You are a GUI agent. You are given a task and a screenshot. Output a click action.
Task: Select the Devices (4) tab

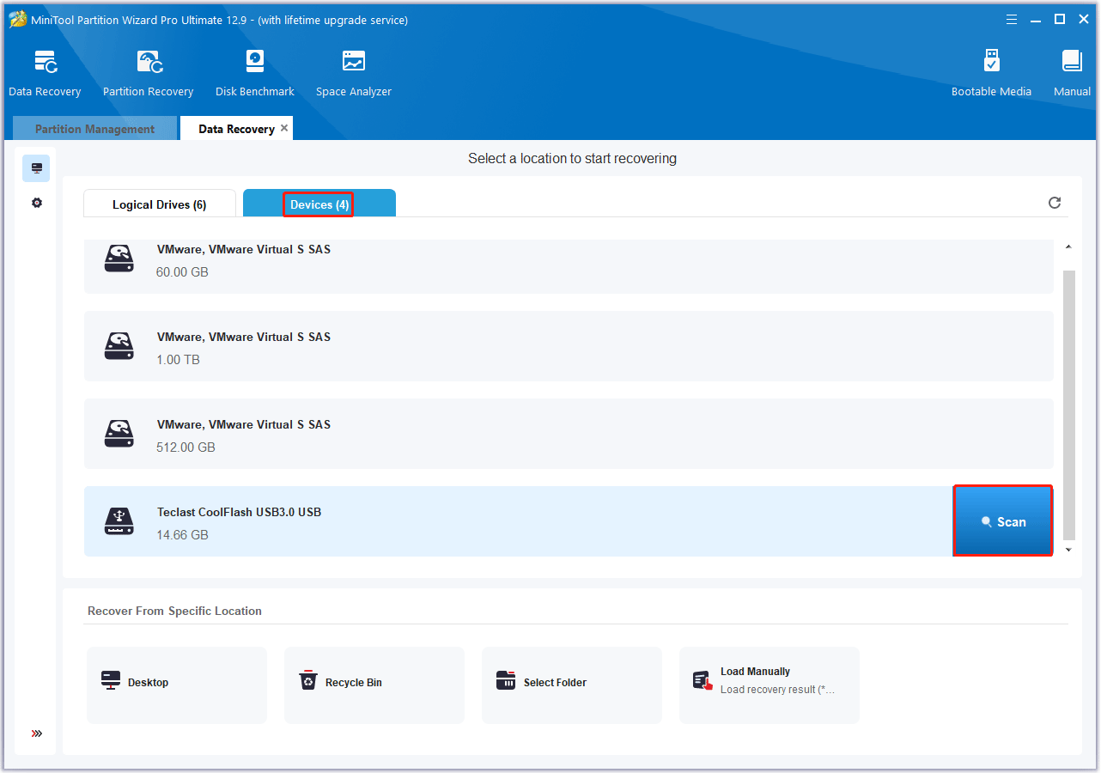pos(319,204)
